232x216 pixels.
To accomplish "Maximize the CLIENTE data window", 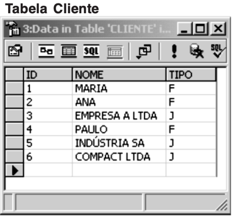I will click(201, 28).
